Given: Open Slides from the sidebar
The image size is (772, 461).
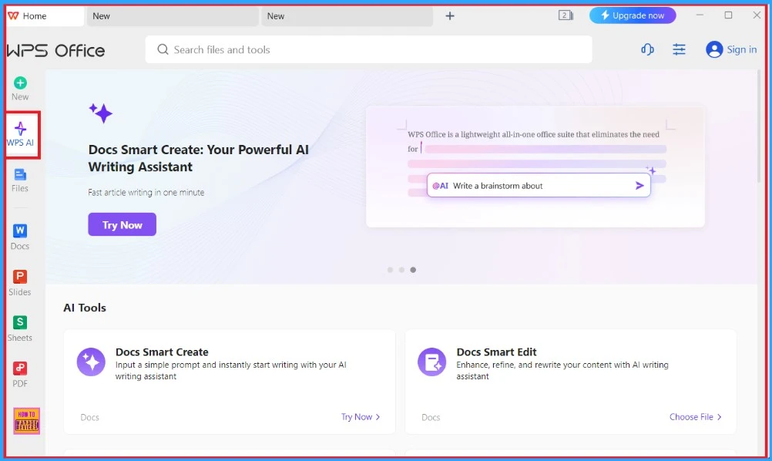Looking at the screenshot, I should click(20, 283).
